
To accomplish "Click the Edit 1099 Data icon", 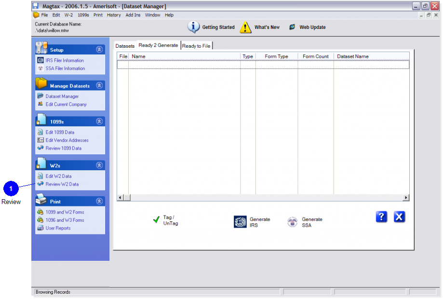I will click(x=40, y=132).
